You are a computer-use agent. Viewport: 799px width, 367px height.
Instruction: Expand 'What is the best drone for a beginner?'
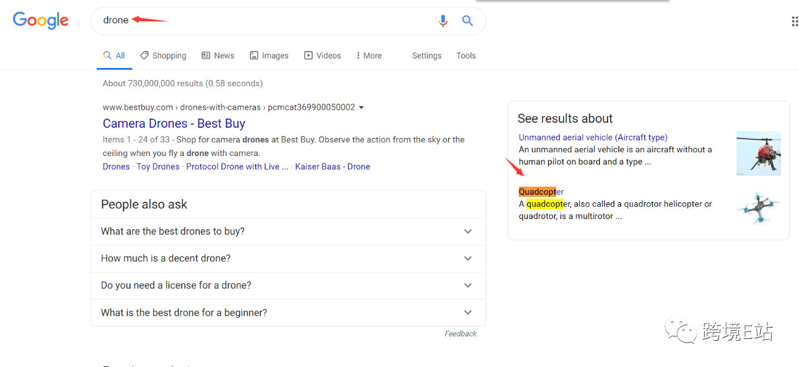pyautogui.click(x=288, y=313)
